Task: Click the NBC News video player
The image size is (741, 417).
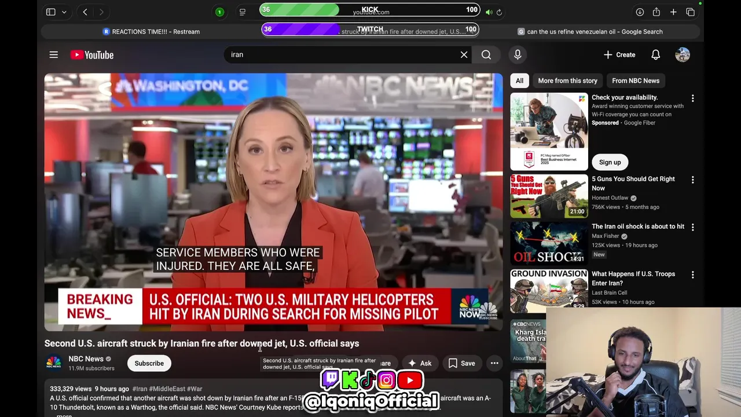Action: (x=274, y=202)
